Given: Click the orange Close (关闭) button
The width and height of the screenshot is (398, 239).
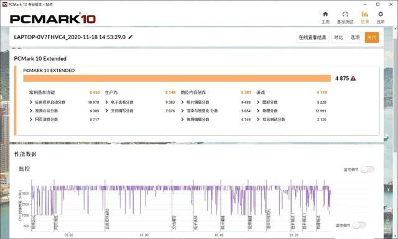Looking at the screenshot, I should coord(372,37).
